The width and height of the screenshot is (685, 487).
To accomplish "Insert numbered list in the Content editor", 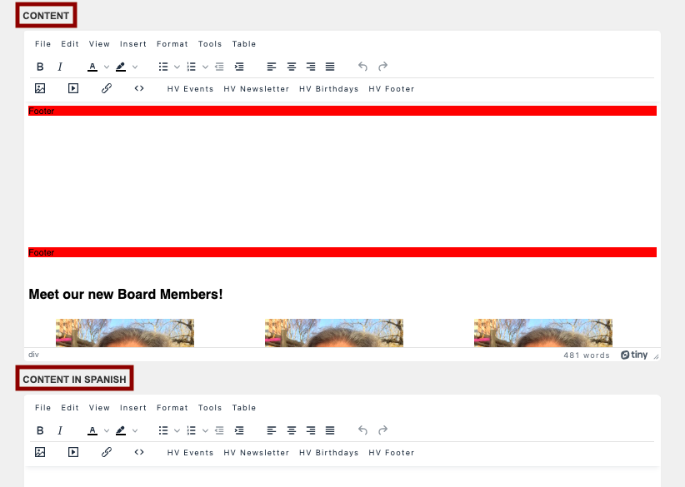I will point(192,67).
